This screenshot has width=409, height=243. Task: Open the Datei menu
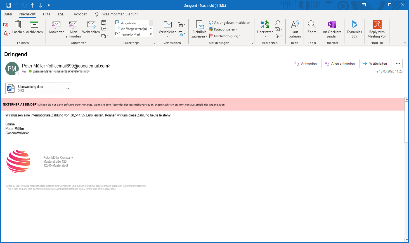pyautogui.click(x=8, y=14)
